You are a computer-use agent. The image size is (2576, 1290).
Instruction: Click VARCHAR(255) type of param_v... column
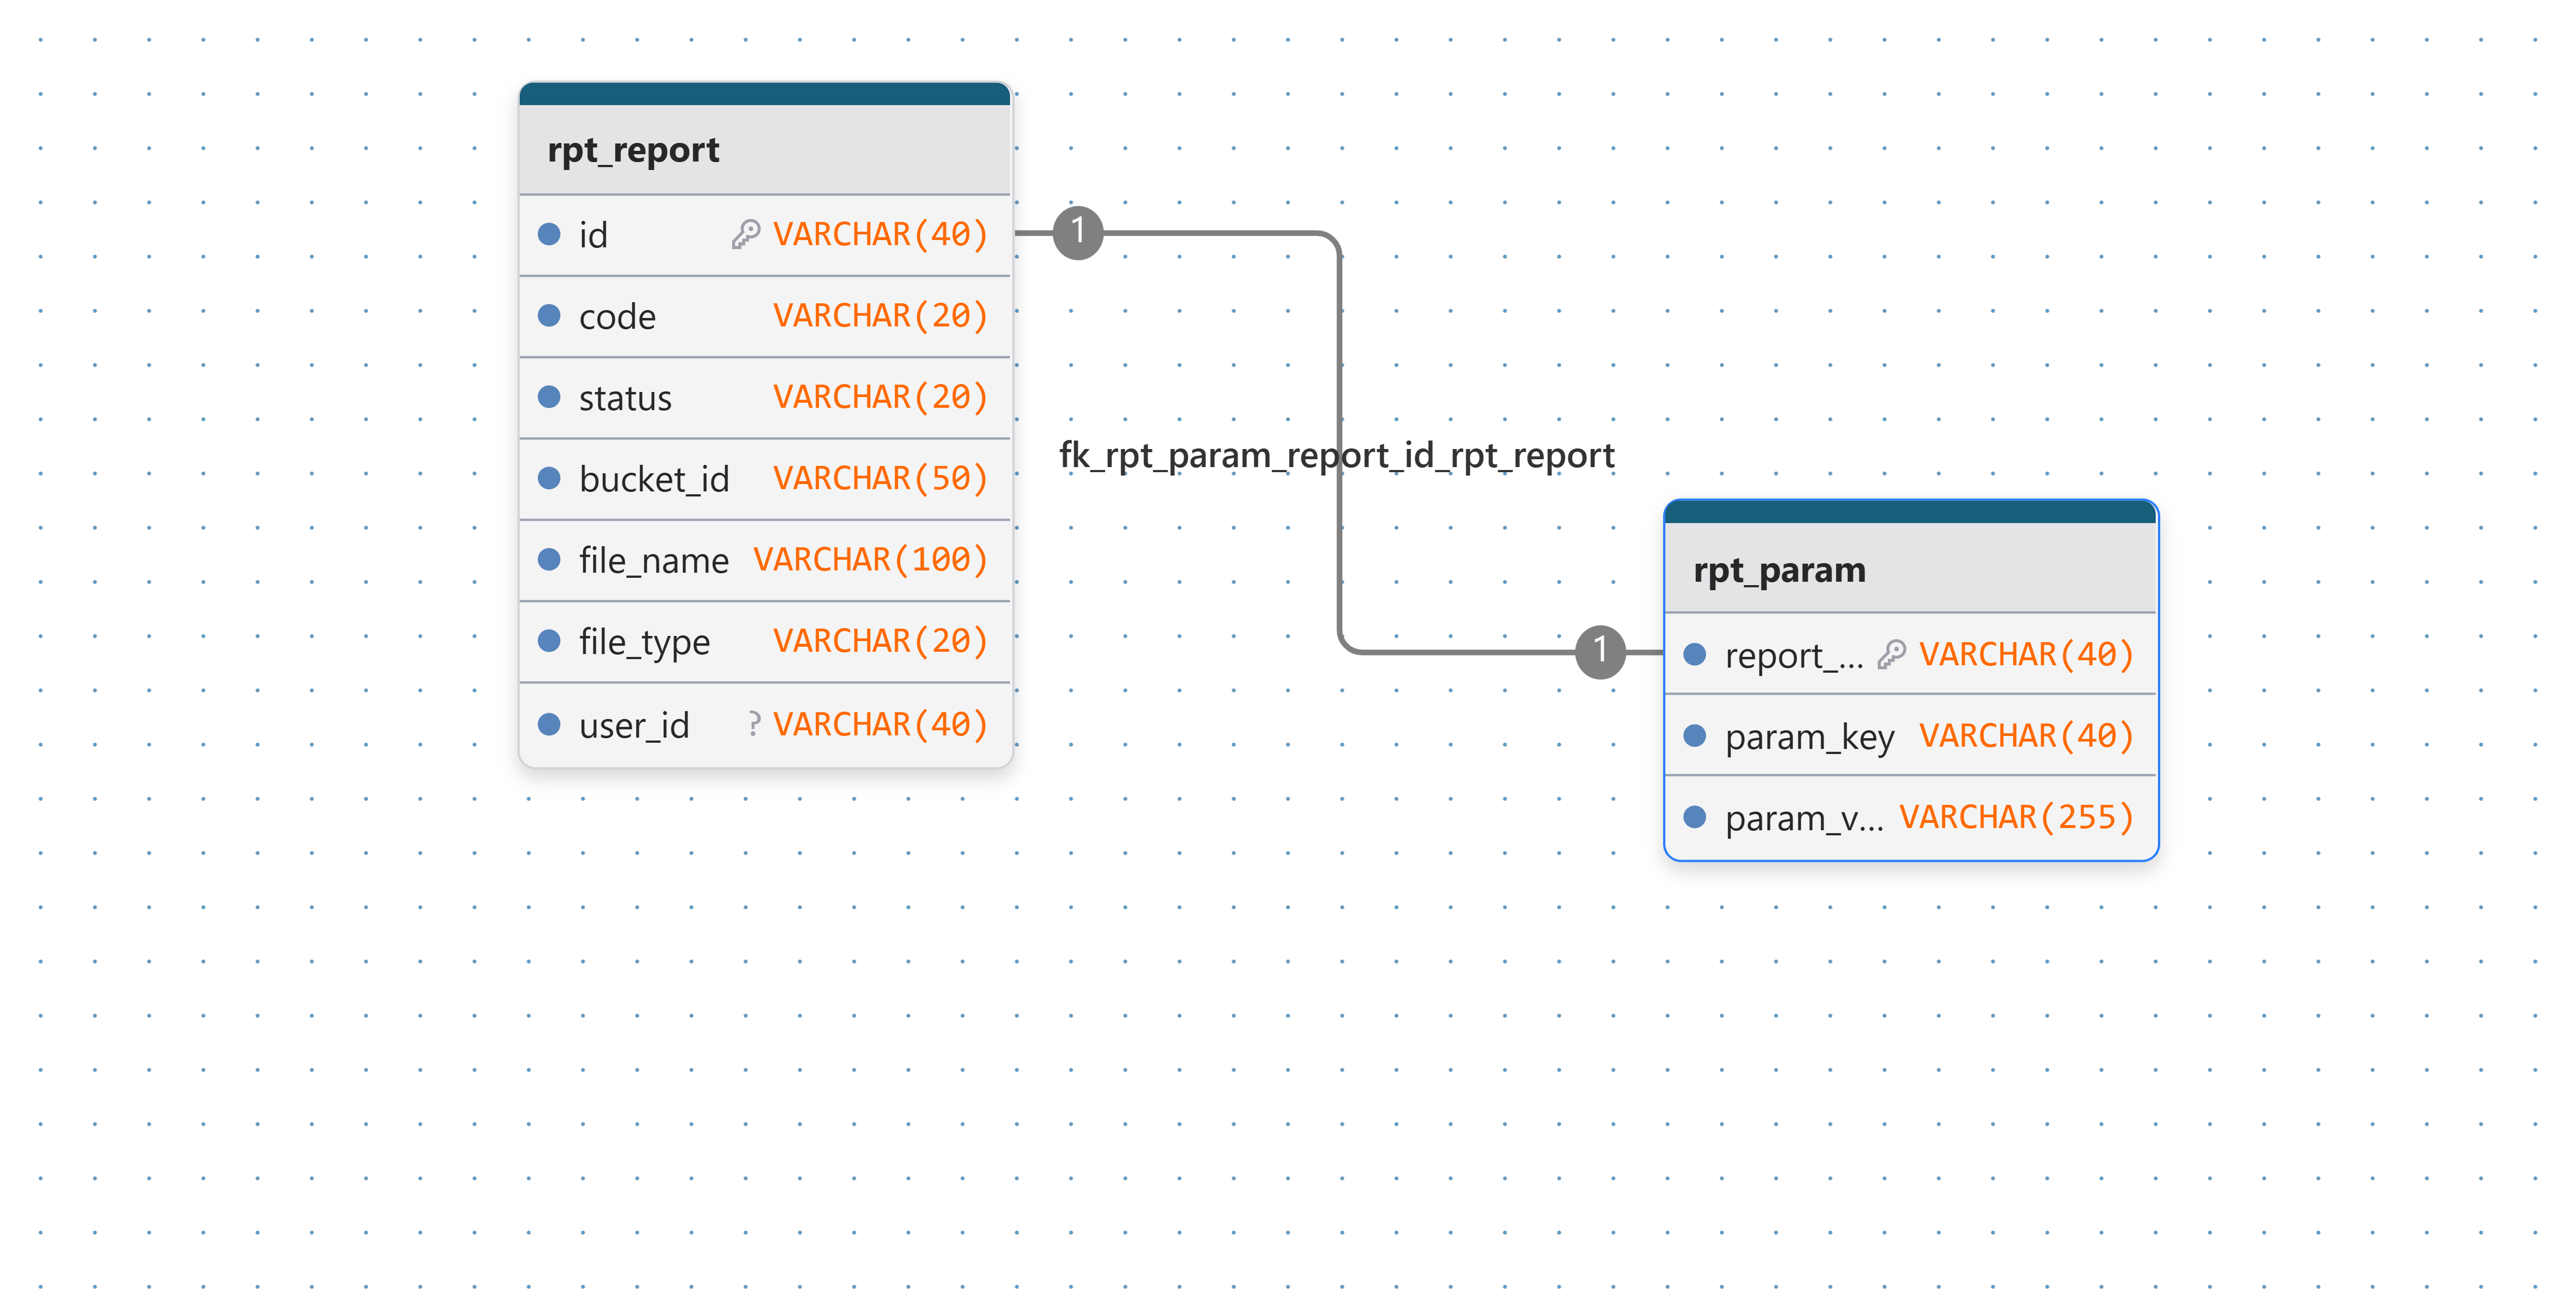pyautogui.click(x=2016, y=817)
